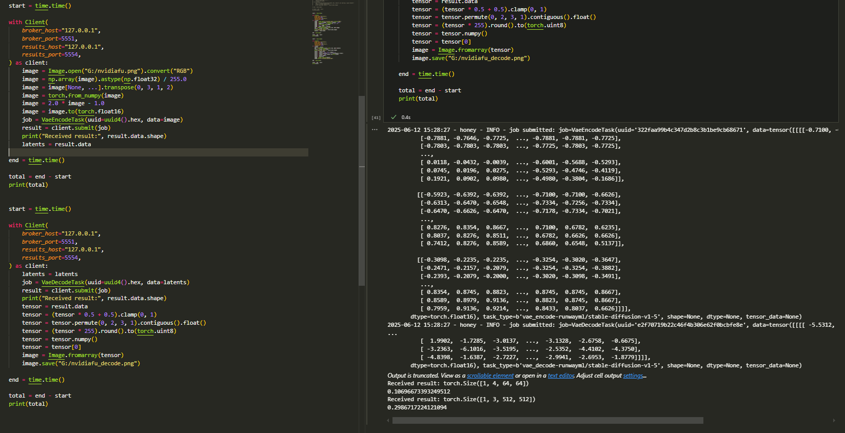Click second 'results_port=5554' argument
The height and width of the screenshot is (433, 845).
point(51,258)
